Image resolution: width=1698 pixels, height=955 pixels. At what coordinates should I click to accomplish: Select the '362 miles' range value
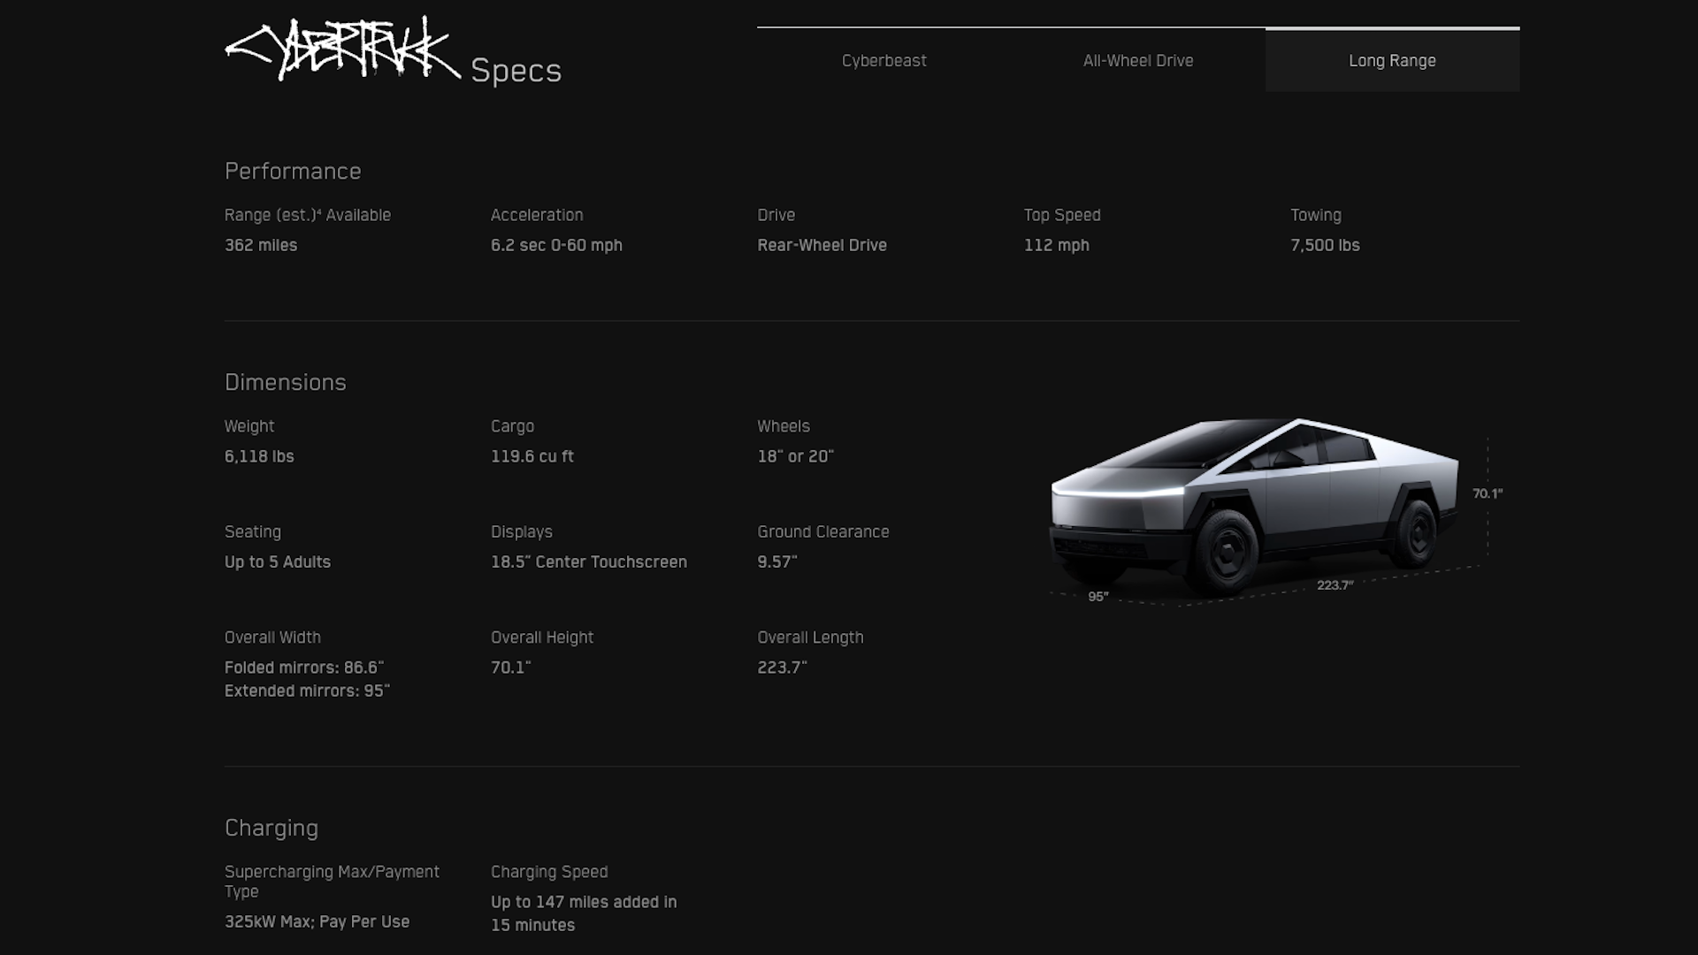tap(261, 245)
